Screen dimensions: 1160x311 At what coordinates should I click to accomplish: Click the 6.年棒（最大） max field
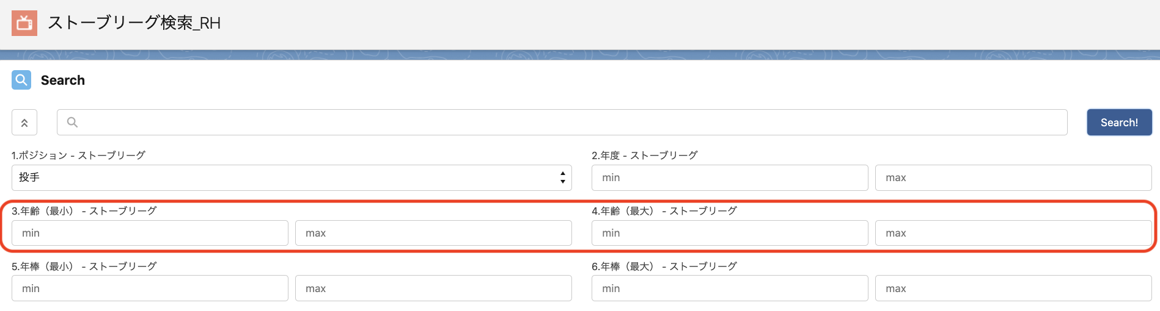[1013, 288]
